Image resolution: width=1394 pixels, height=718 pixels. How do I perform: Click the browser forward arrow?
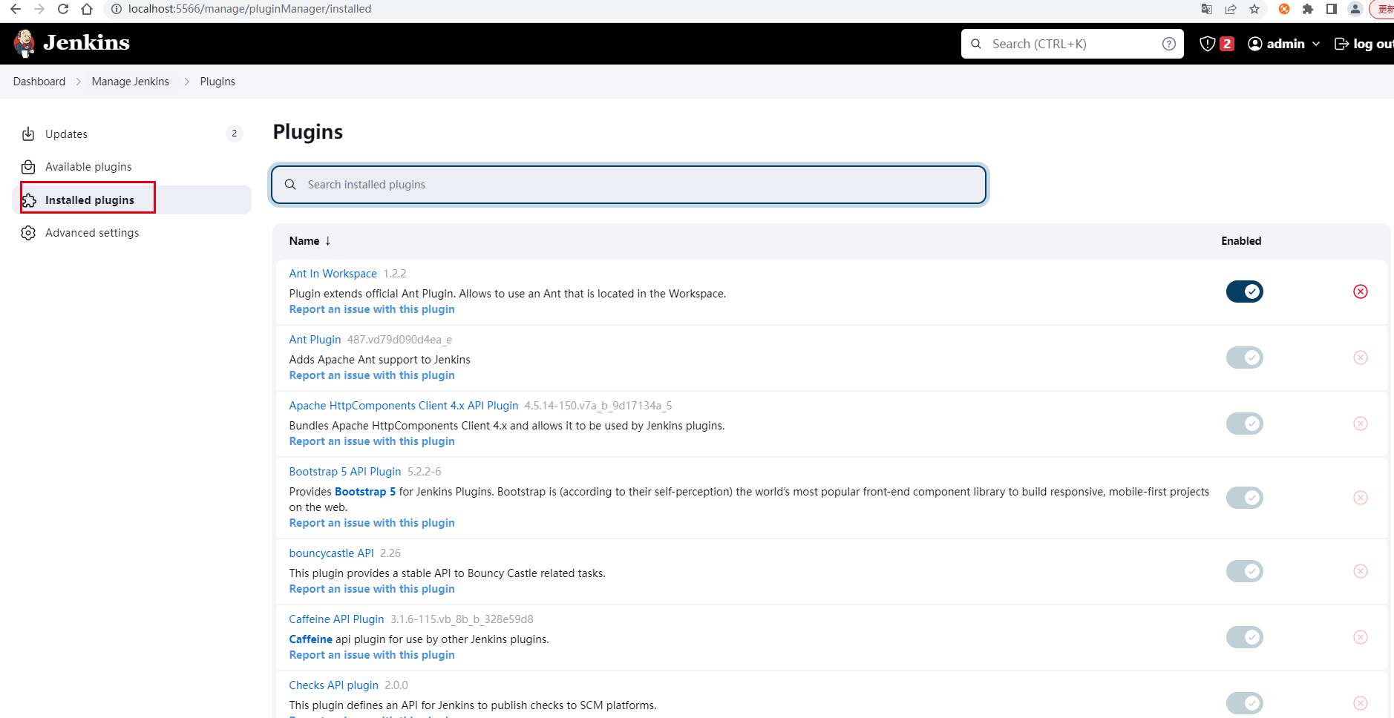pyautogui.click(x=39, y=9)
